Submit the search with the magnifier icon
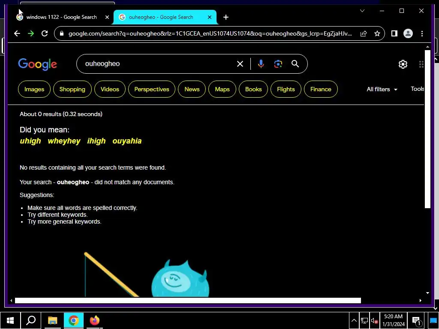Screen dimensions: 439x329 click(x=295, y=64)
